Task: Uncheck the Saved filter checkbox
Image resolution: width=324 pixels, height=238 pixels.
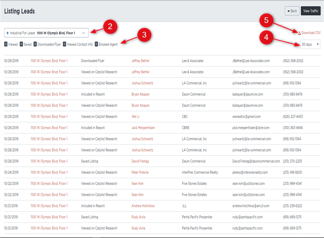Action: tap(21, 44)
